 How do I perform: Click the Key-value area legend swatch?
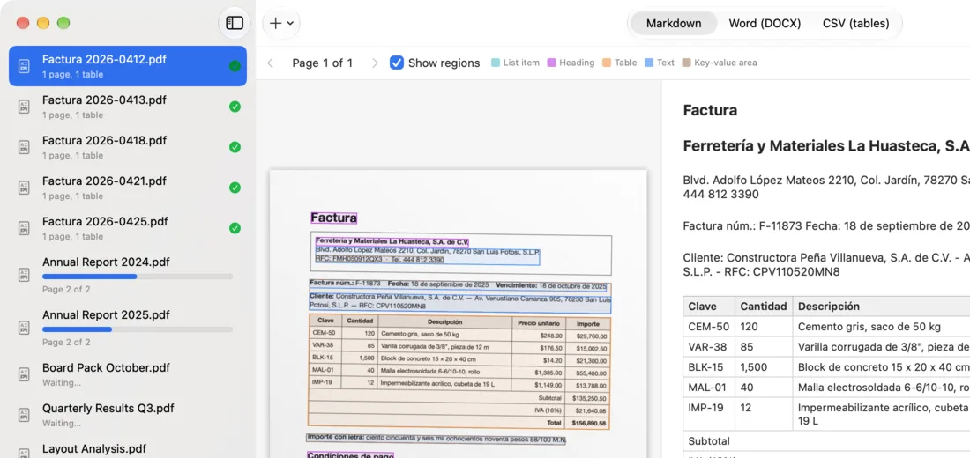click(686, 63)
